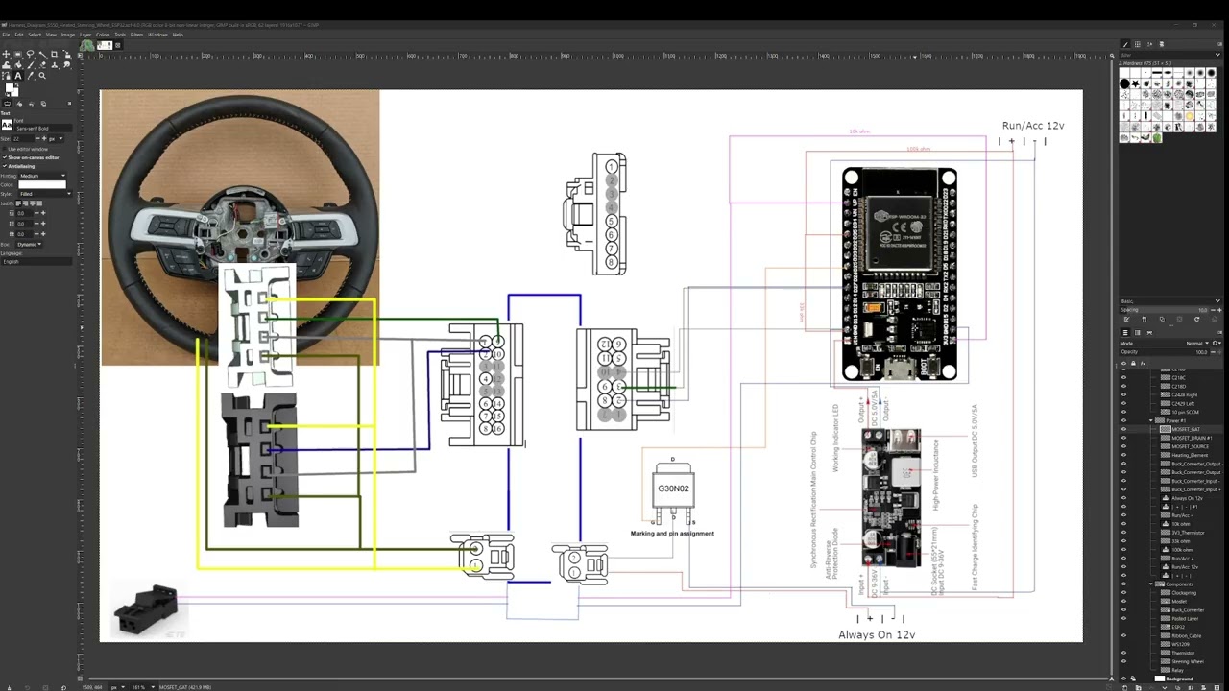Image resolution: width=1229 pixels, height=691 pixels.
Task: Select the Clone stamp tool
Action: (55, 65)
